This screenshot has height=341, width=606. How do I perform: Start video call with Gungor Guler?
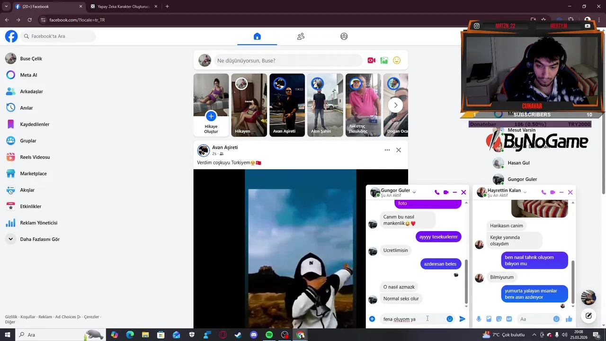click(x=446, y=192)
